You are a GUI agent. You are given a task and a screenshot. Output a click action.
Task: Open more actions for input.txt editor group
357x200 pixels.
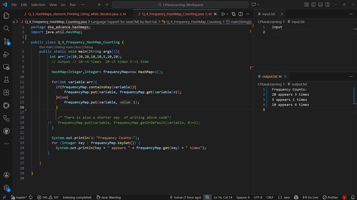[x=351, y=14]
